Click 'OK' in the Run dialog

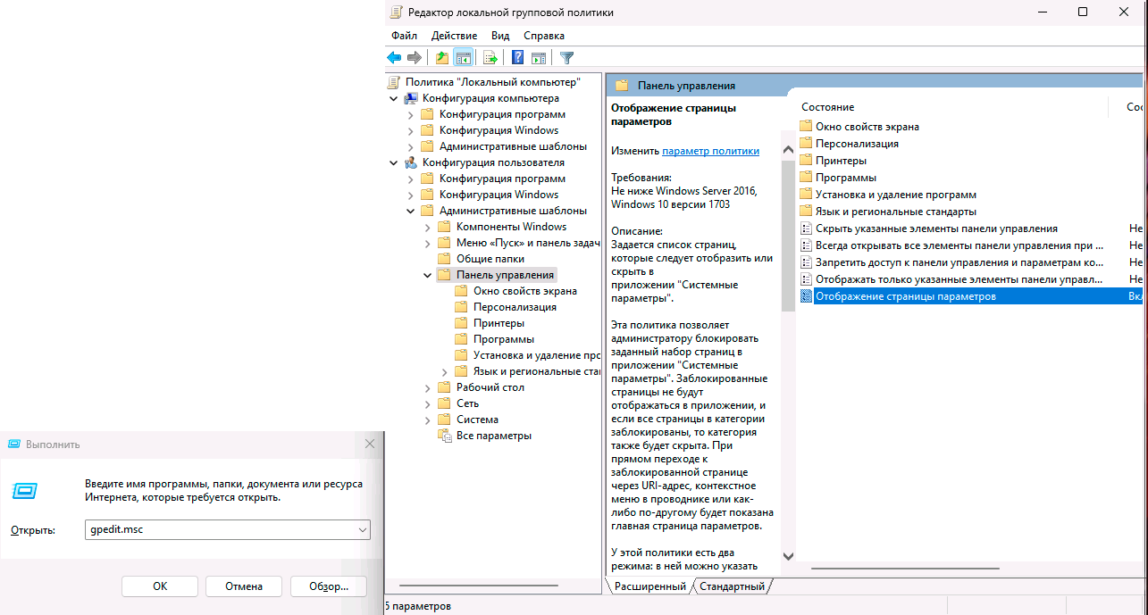tap(160, 586)
